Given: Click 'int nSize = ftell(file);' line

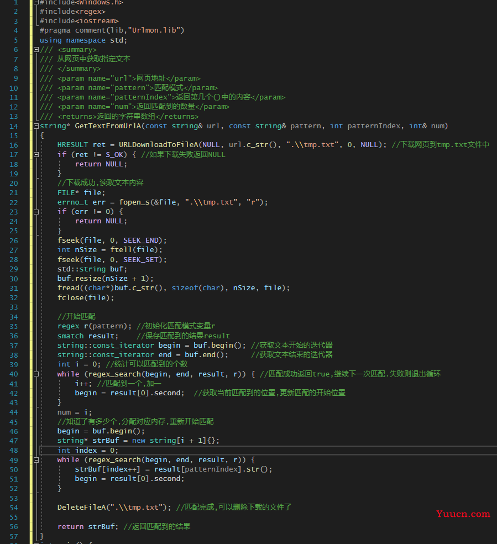Looking at the screenshot, I should [109, 250].
